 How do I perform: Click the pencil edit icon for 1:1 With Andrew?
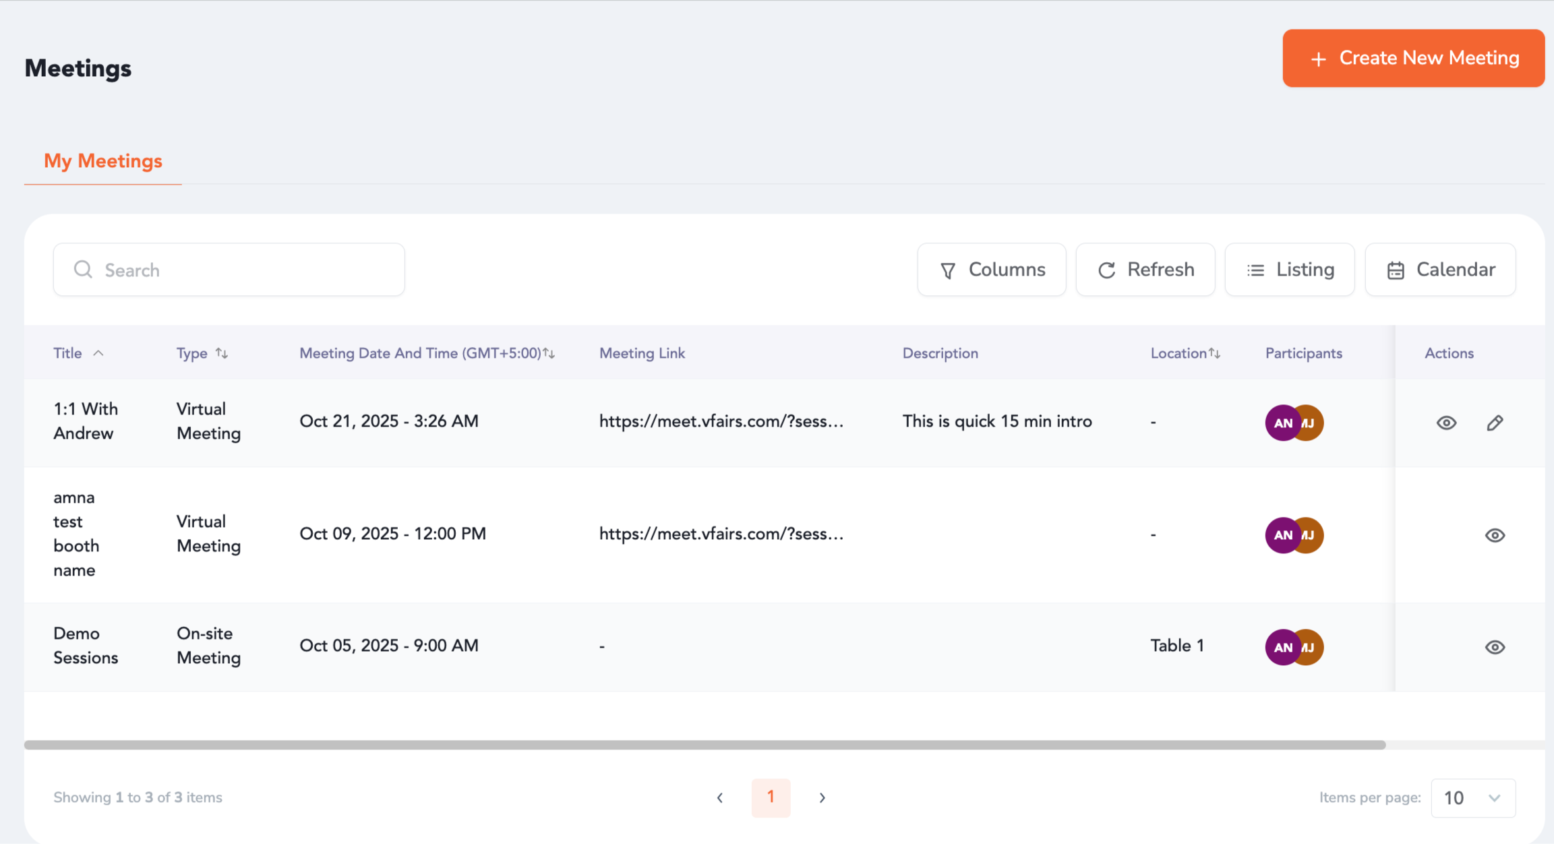(x=1495, y=423)
